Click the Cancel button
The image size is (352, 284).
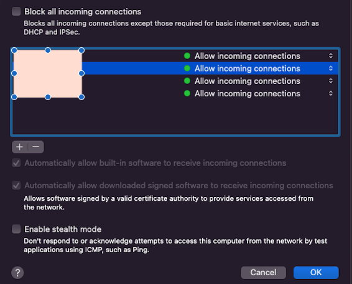[x=263, y=273]
